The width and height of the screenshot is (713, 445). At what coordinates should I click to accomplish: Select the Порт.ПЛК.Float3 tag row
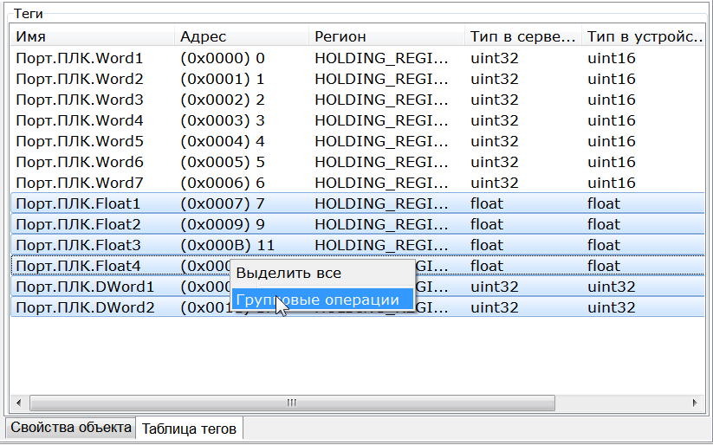coord(78,245)
